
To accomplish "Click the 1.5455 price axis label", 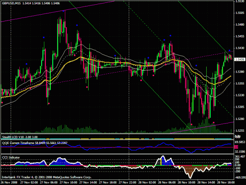I will click(x=240, y=36).
